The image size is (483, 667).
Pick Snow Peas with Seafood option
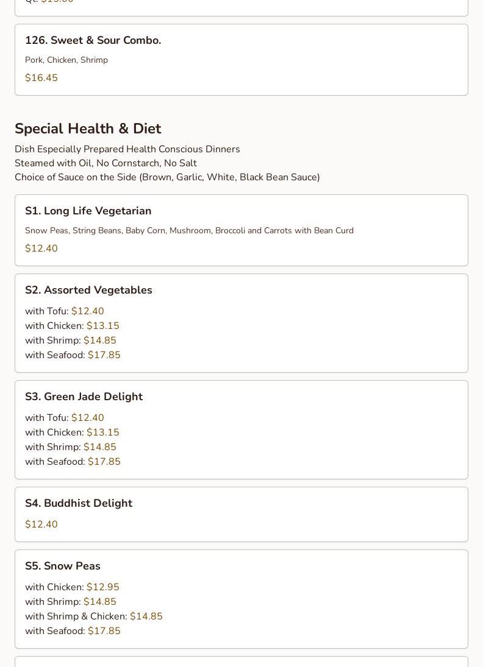click(x=73, y=631)
